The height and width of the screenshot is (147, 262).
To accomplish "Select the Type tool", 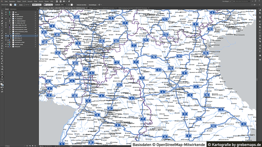I will [2, 24].
